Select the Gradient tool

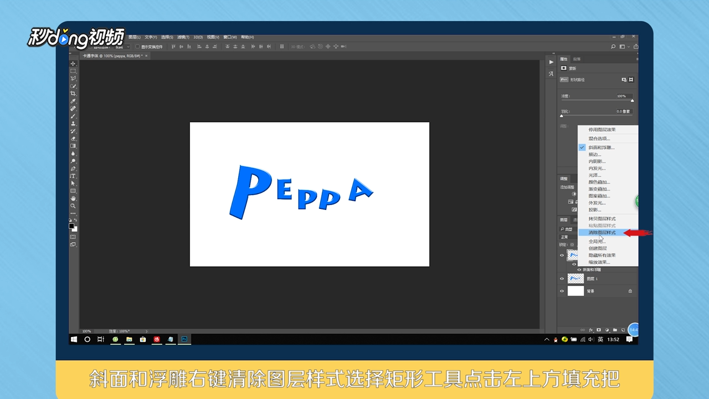(x=73, y=146)
